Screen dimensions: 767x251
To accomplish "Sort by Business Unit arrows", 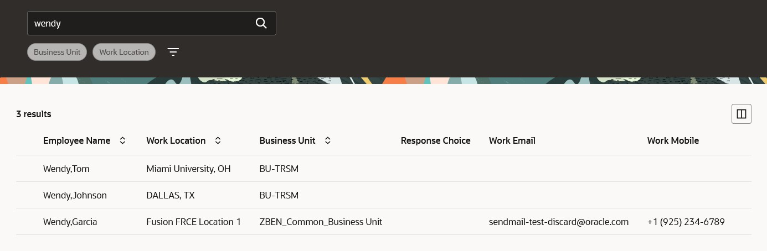I will pos(328,140).
